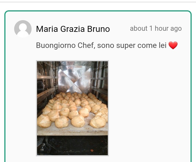The width and height of the screenshot is (196, 162).
Task: Click the middle name 'Grazia' in the header
Action: [x=73, y=29]
